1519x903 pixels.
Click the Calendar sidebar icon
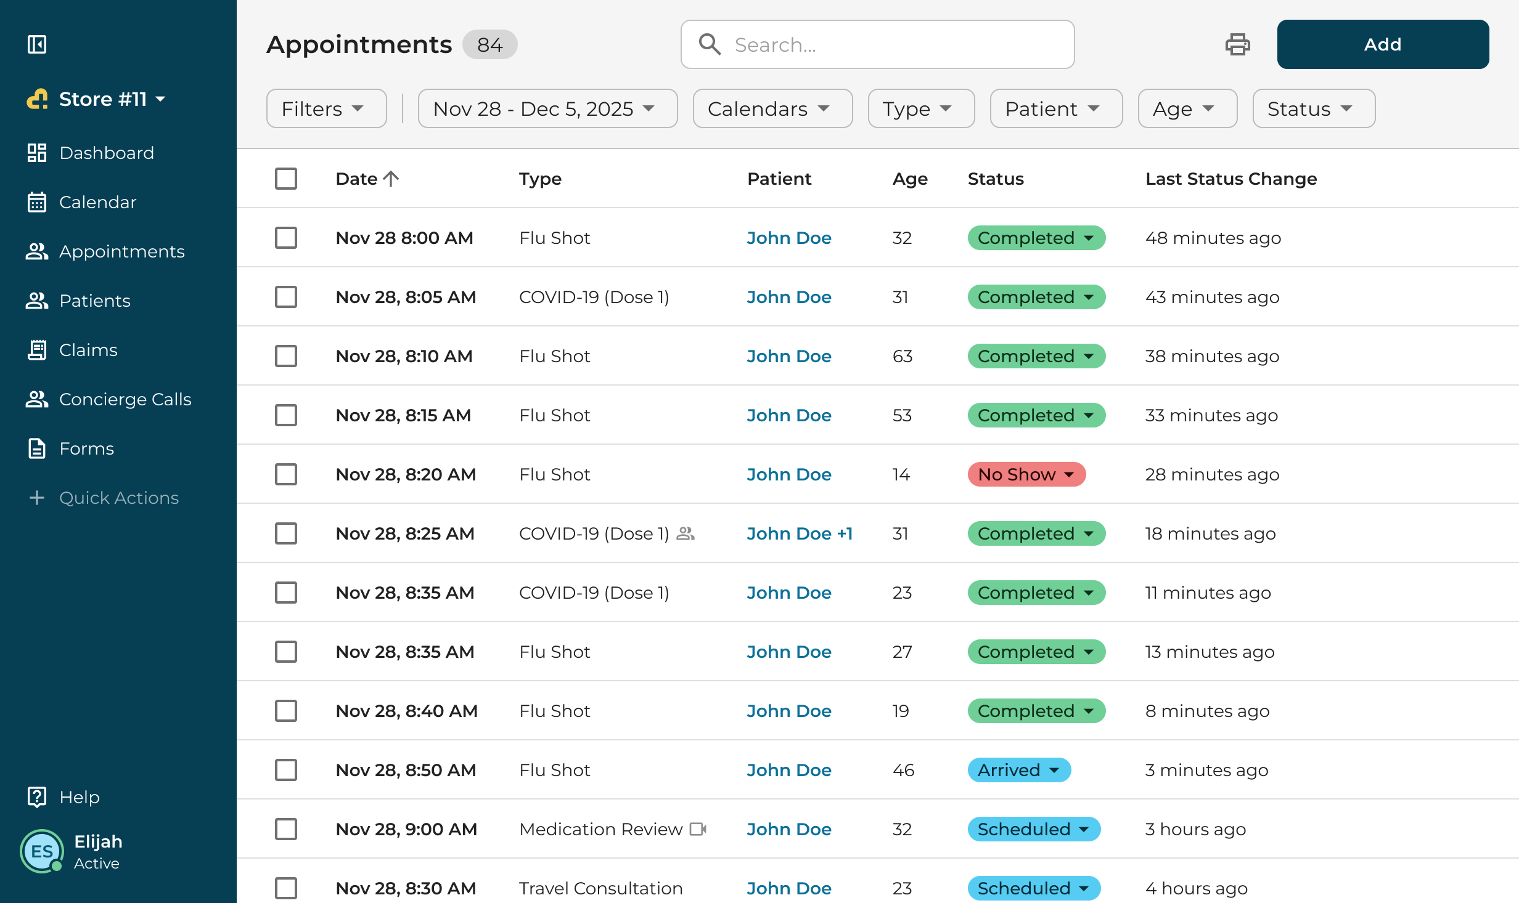point(37,202)
